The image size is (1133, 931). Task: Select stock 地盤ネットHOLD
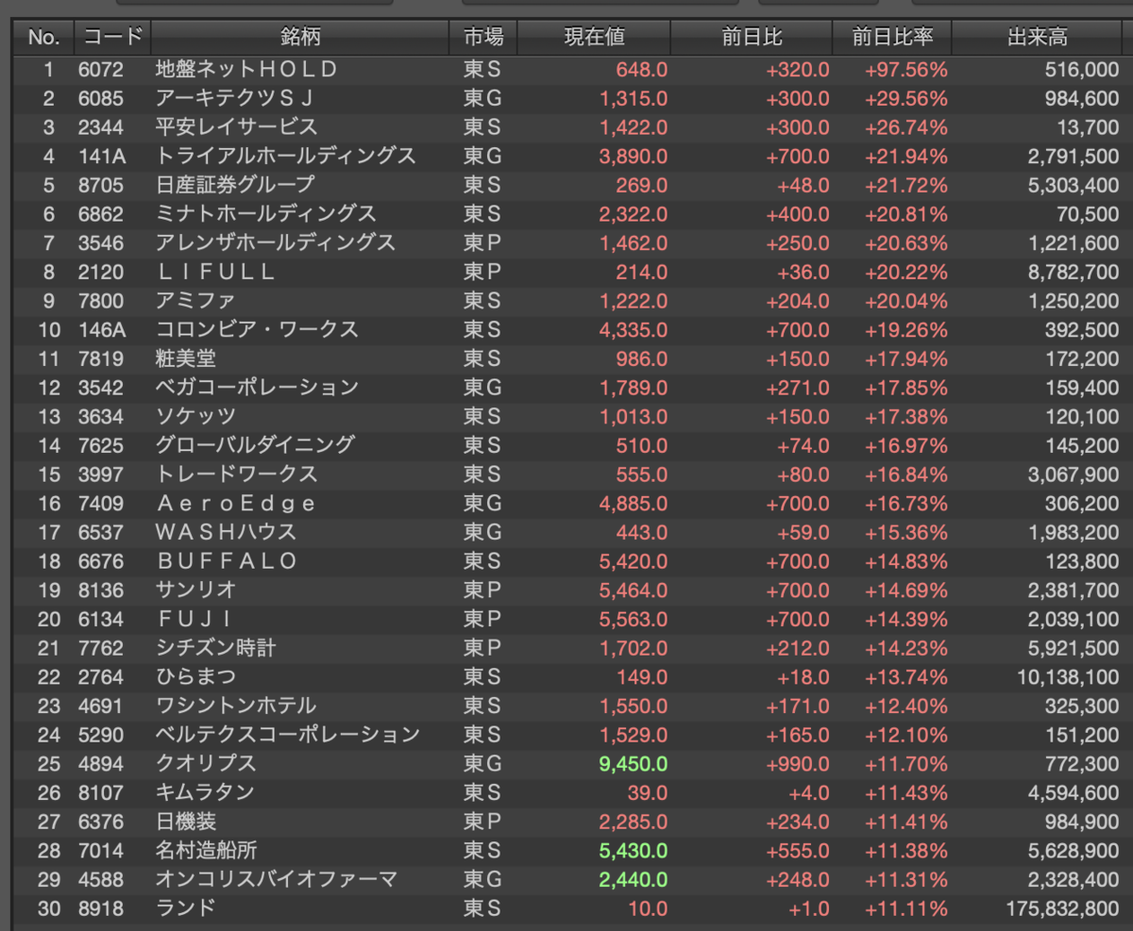(x=246, y=70)
